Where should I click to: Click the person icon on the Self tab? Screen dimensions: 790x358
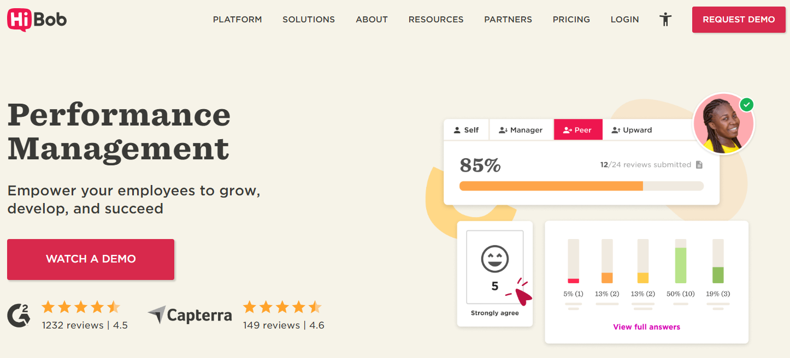point(457,129)
